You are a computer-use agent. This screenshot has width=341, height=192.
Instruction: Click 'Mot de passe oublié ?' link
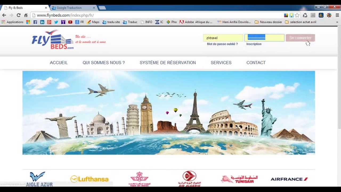click(222, 44)
